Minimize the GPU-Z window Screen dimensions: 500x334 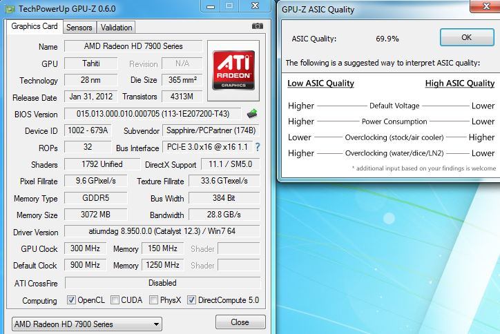(211, 6)
